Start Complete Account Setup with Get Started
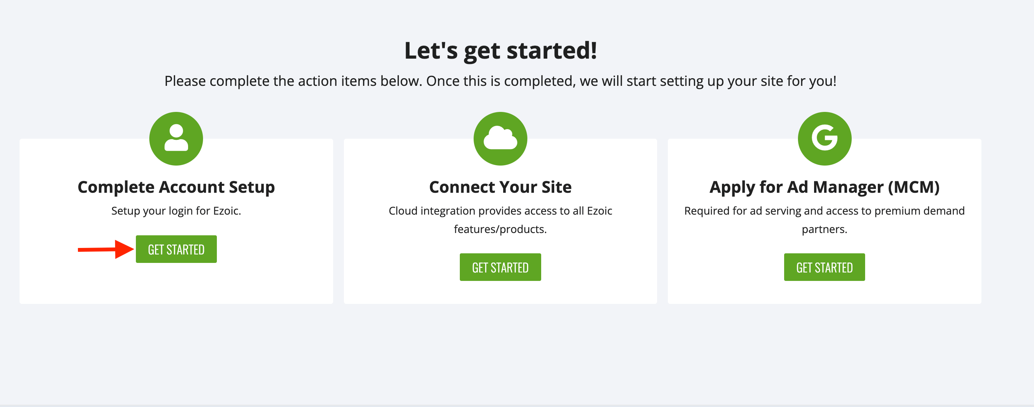Image resolution: width=1034 pixels, height=407 pixels. (x=176, y=249)
